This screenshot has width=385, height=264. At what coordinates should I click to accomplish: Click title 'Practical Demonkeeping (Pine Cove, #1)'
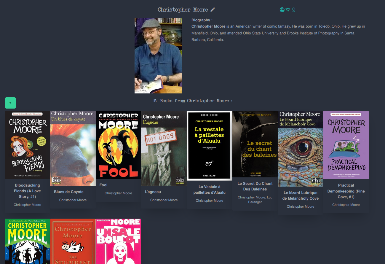tap(346, 191)
